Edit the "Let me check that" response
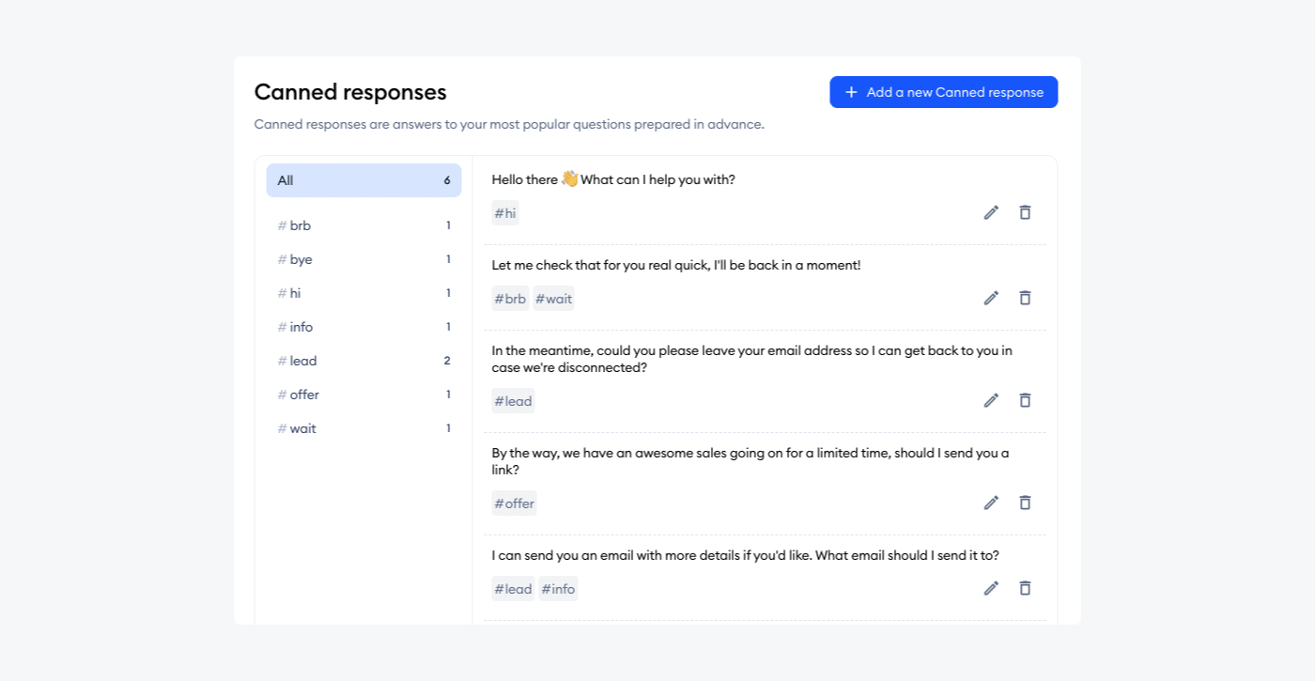The width and height of the screenshot is (1315, 681). coord(991,298)
